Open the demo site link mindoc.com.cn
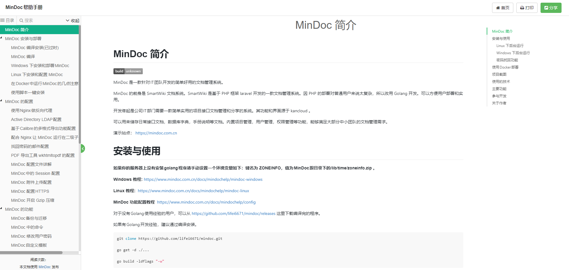This screenshot has height=270, width=569. click(156, 133)
